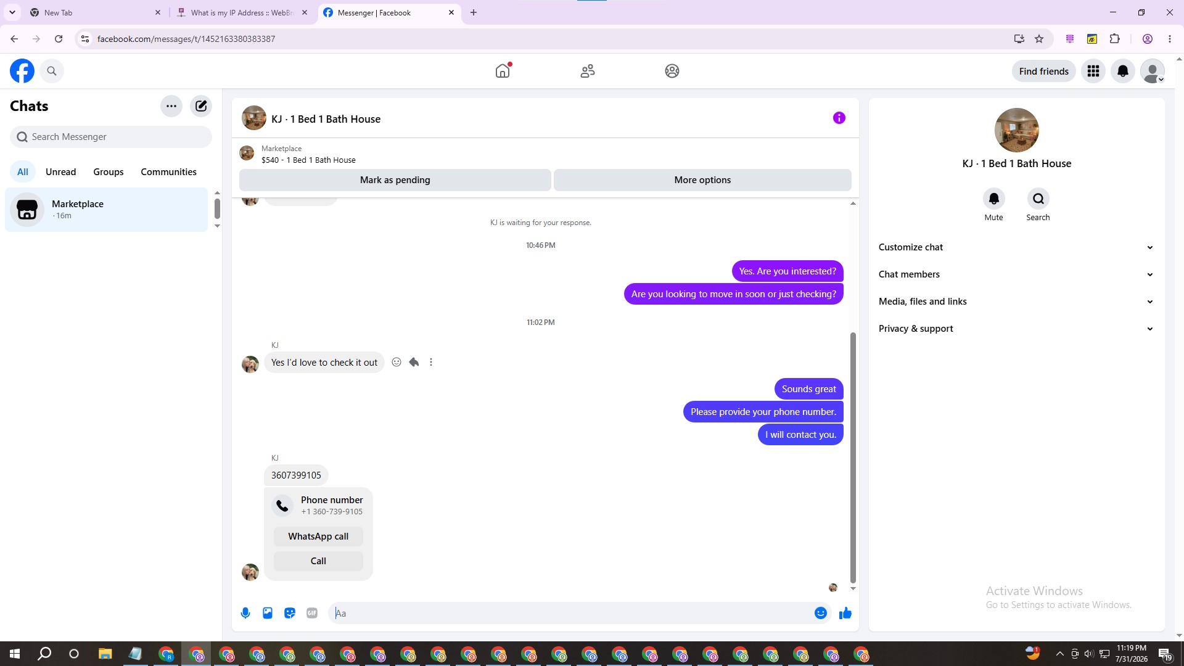Select the Communities chats filter

click(168, 172)
